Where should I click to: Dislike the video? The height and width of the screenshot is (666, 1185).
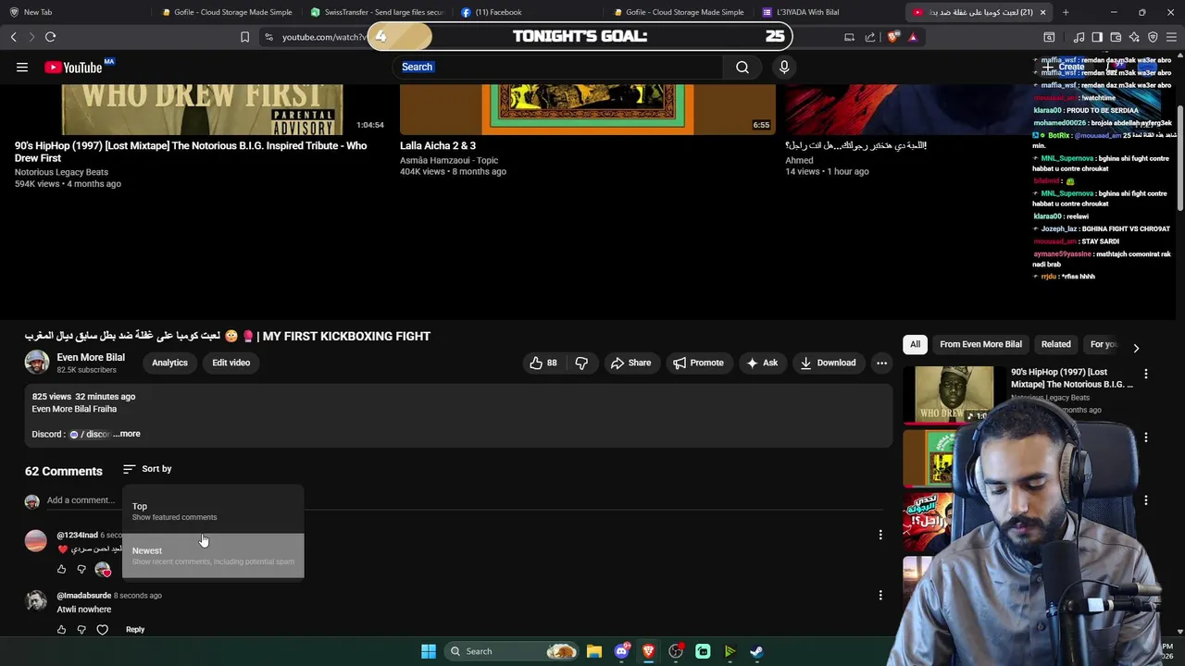(581, 363)
